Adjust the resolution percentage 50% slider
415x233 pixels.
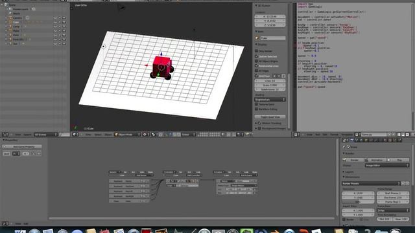pyautogui.click(x=358, y=201)
